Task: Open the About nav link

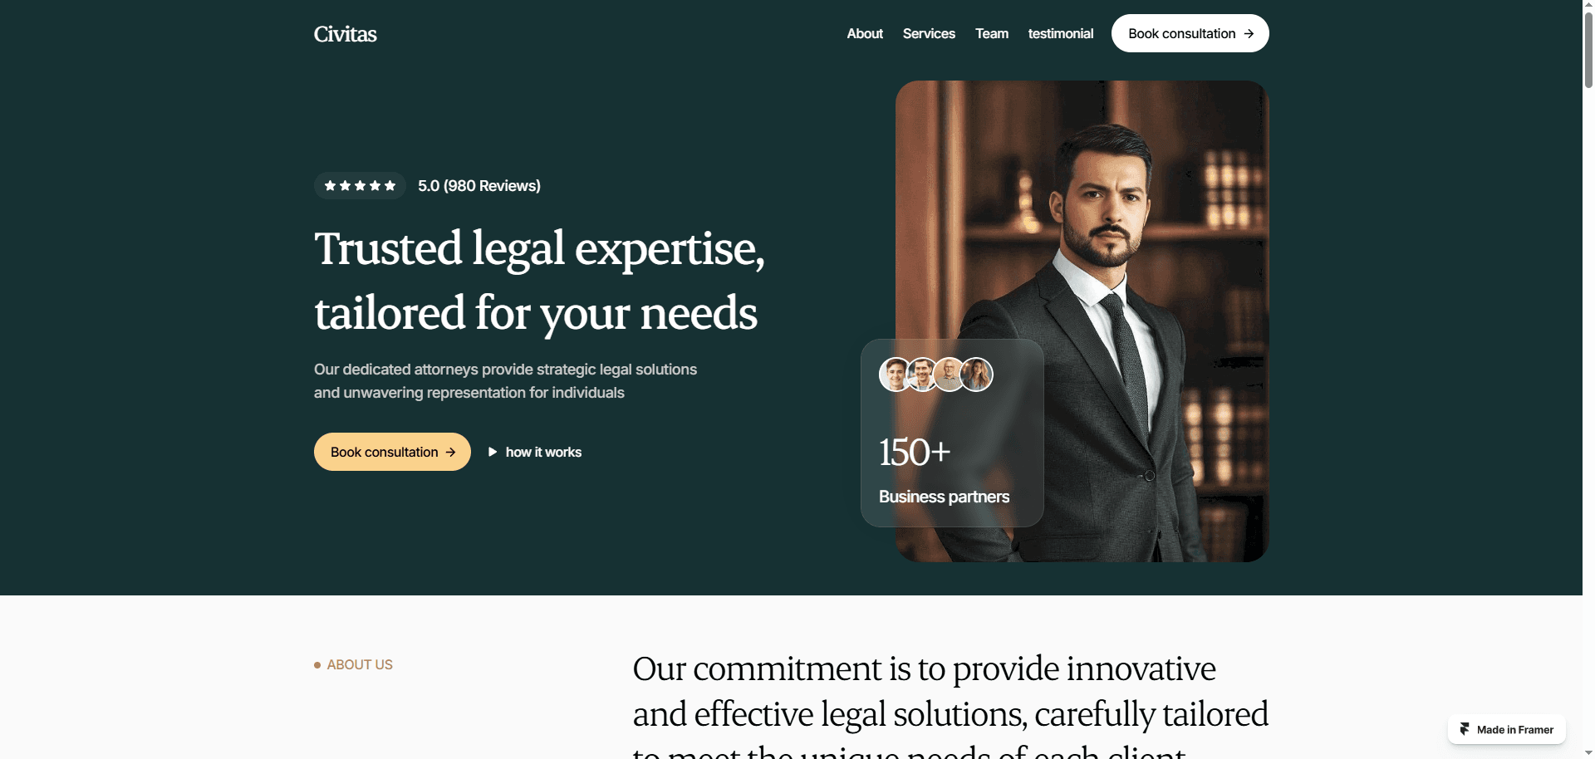Action: (865, 33)
